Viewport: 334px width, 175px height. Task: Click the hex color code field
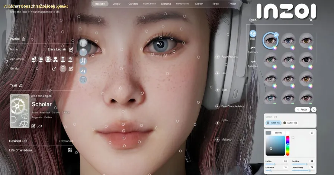pos(278,133)
